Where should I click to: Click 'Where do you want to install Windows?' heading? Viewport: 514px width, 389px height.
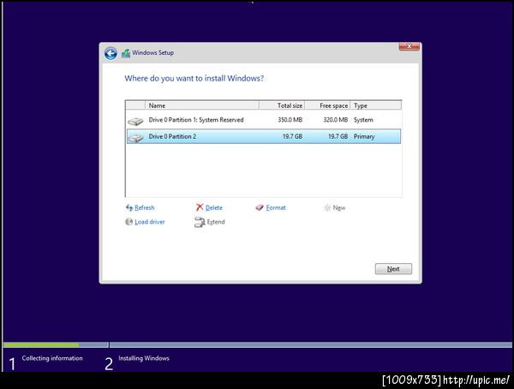point(194,78)
